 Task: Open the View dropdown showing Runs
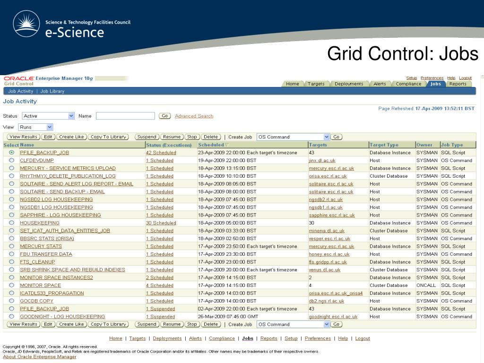click(36, 127)
